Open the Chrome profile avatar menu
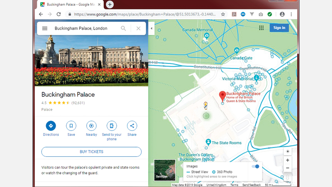This screenshot has height=187, width=332. click(x=282, y=14)
